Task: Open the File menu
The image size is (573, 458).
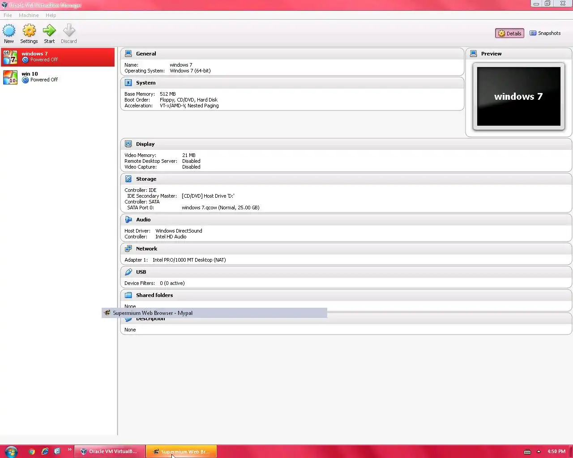Action: click(x=8, y=15)
